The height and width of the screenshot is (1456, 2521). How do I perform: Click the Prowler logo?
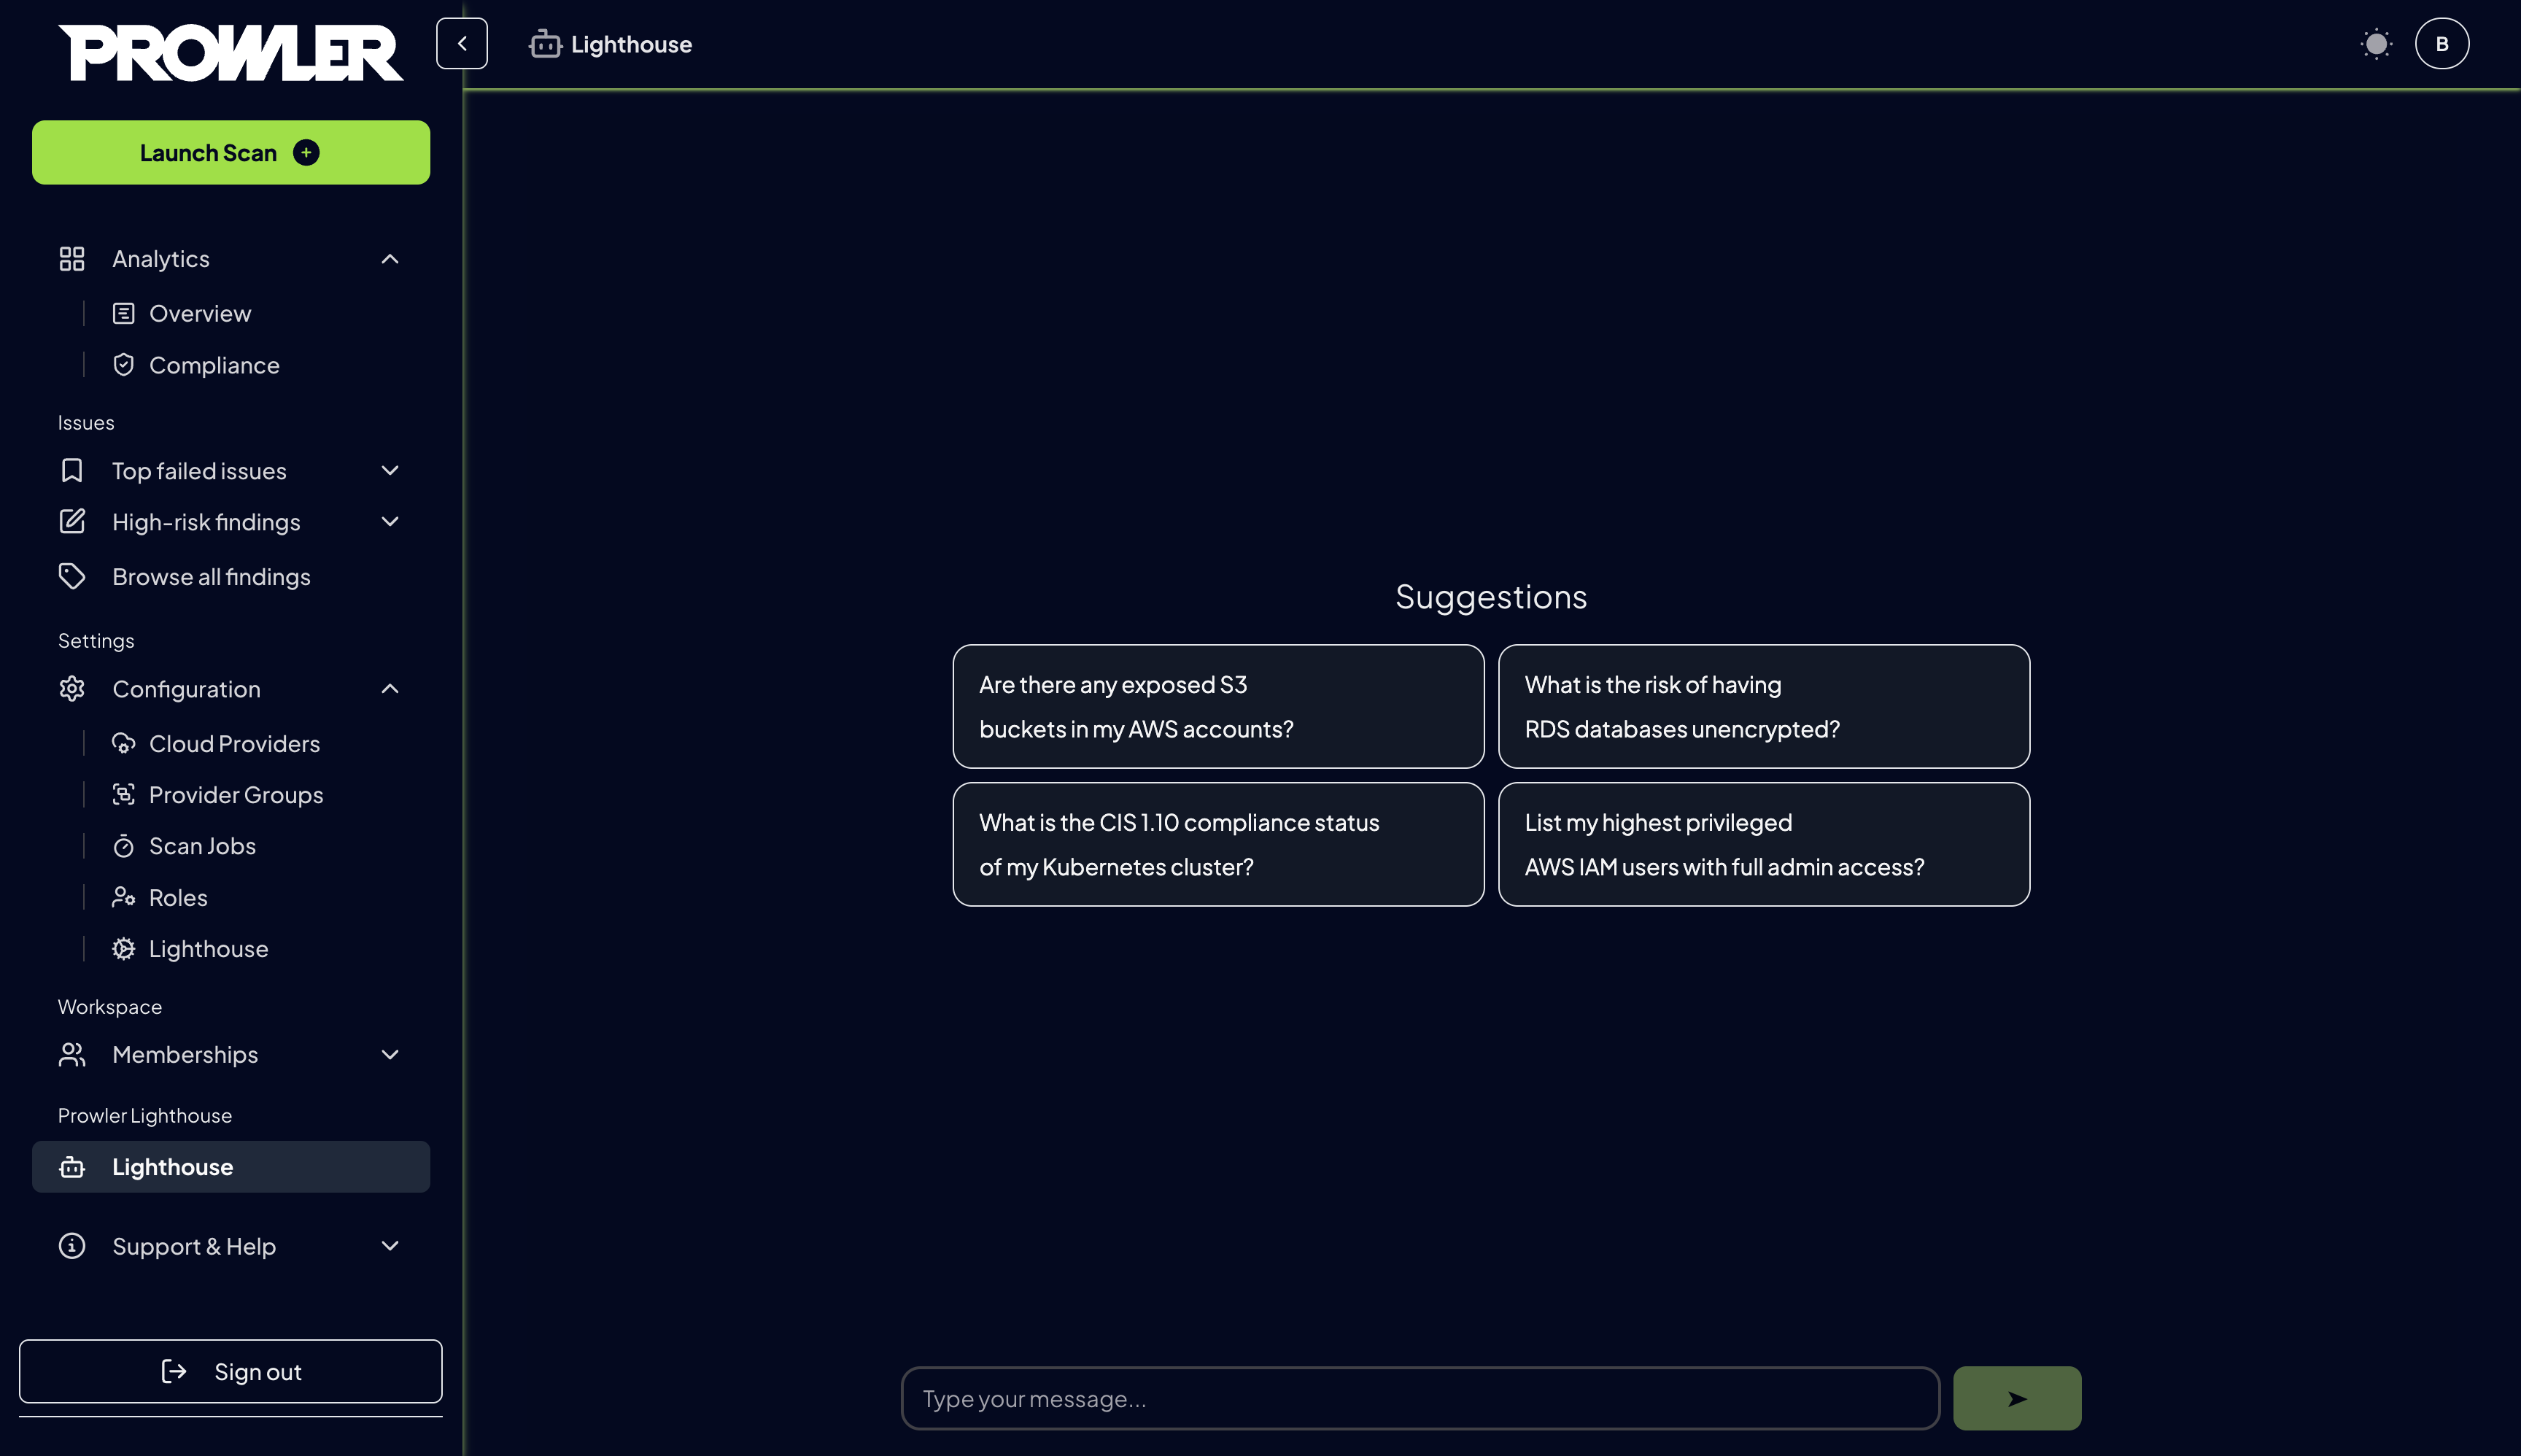(231, 52)
